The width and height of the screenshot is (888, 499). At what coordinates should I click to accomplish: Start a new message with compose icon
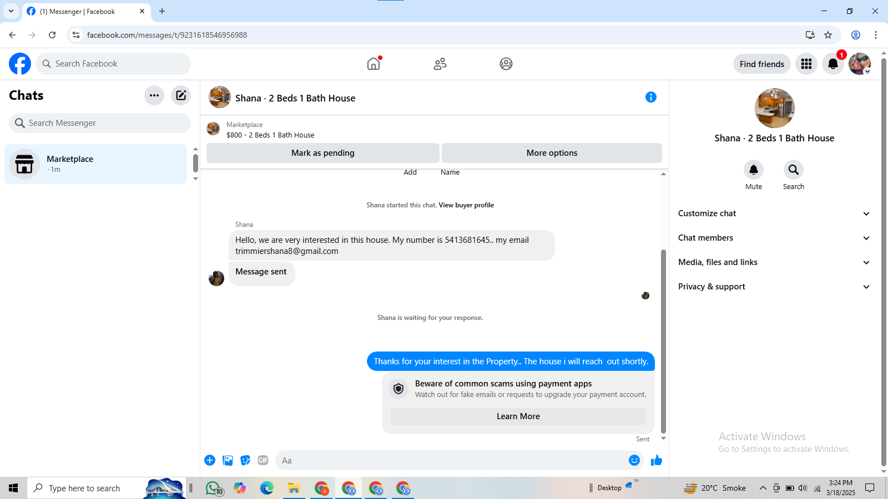click(181, 95)
